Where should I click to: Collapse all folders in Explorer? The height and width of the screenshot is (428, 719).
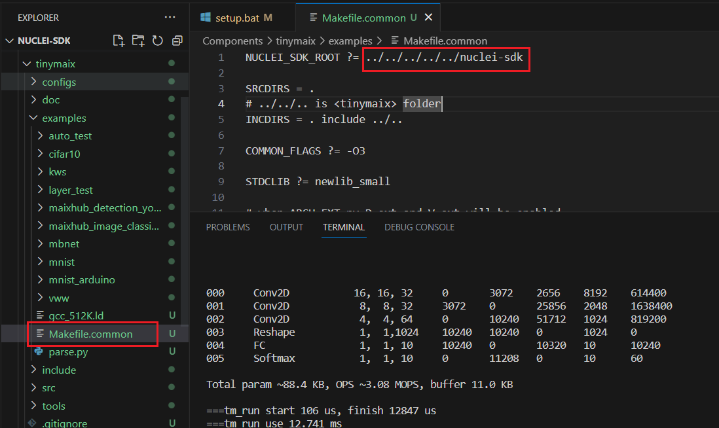[x=177, y=41]
